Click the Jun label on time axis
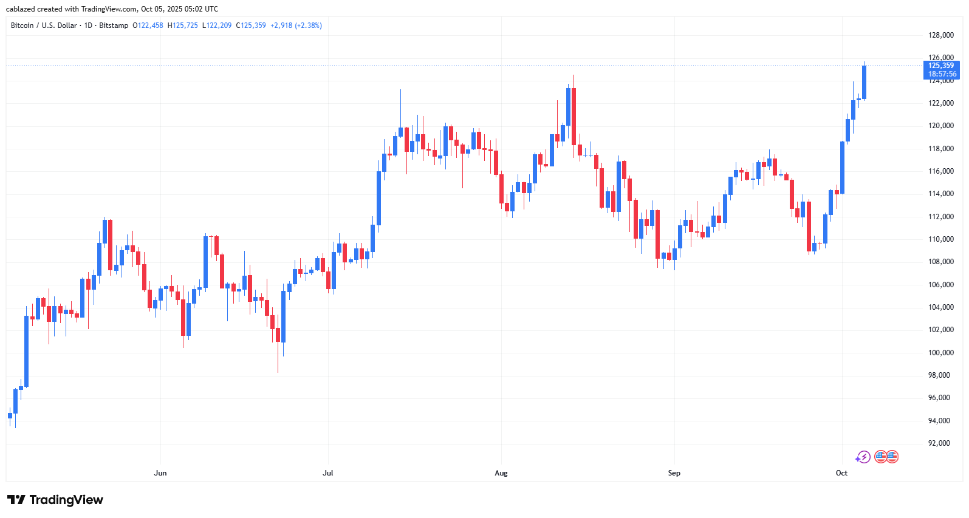 click(160, 473)
